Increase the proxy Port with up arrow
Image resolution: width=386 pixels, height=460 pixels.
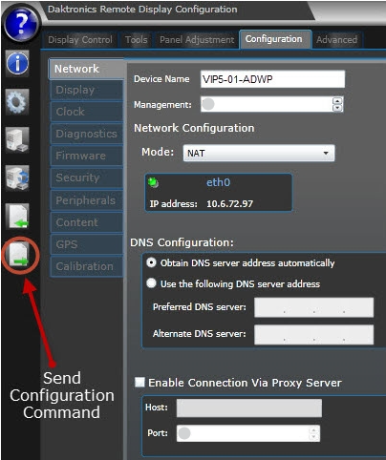click(313, 430)
